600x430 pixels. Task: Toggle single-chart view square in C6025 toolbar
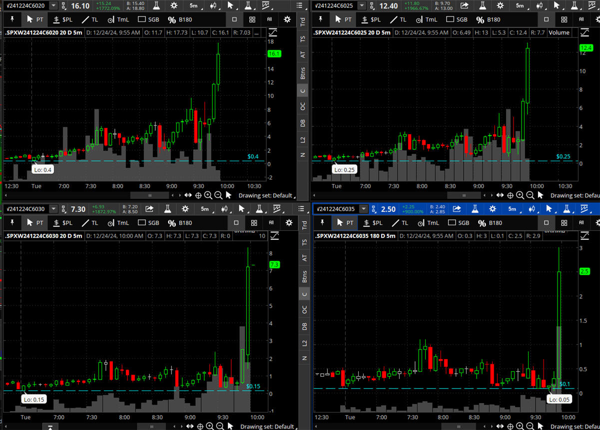[546, 19]
